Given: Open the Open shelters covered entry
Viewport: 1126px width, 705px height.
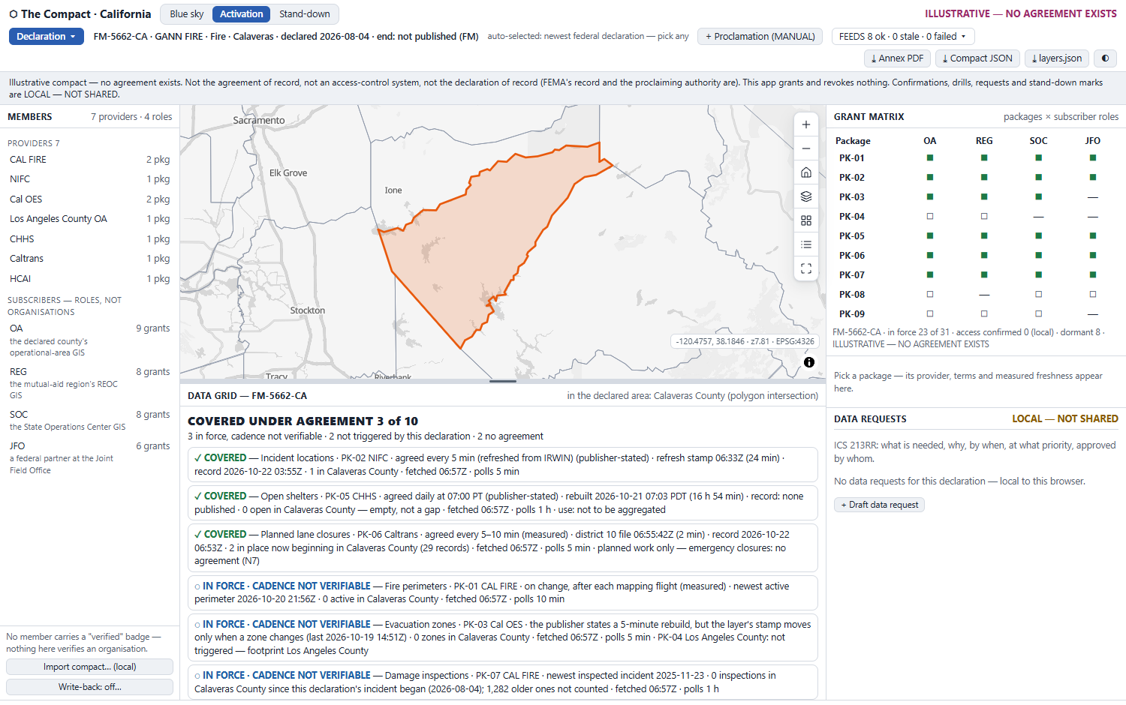Looking at the screenshot, I should (503, 503).
